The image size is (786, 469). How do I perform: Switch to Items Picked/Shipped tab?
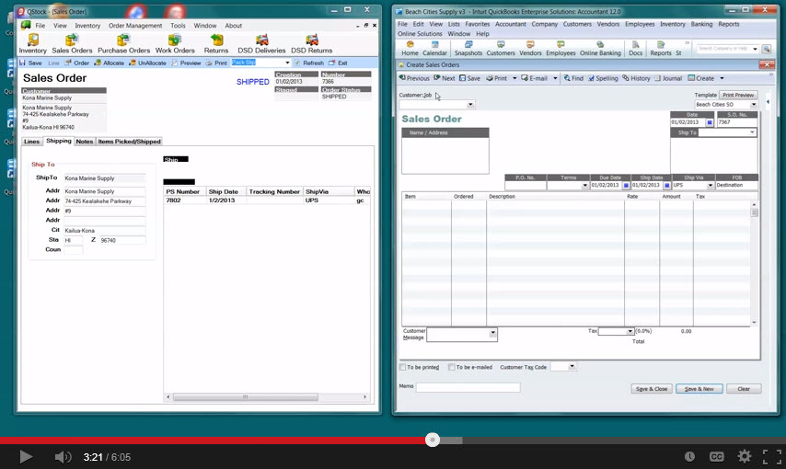(130, 142)
